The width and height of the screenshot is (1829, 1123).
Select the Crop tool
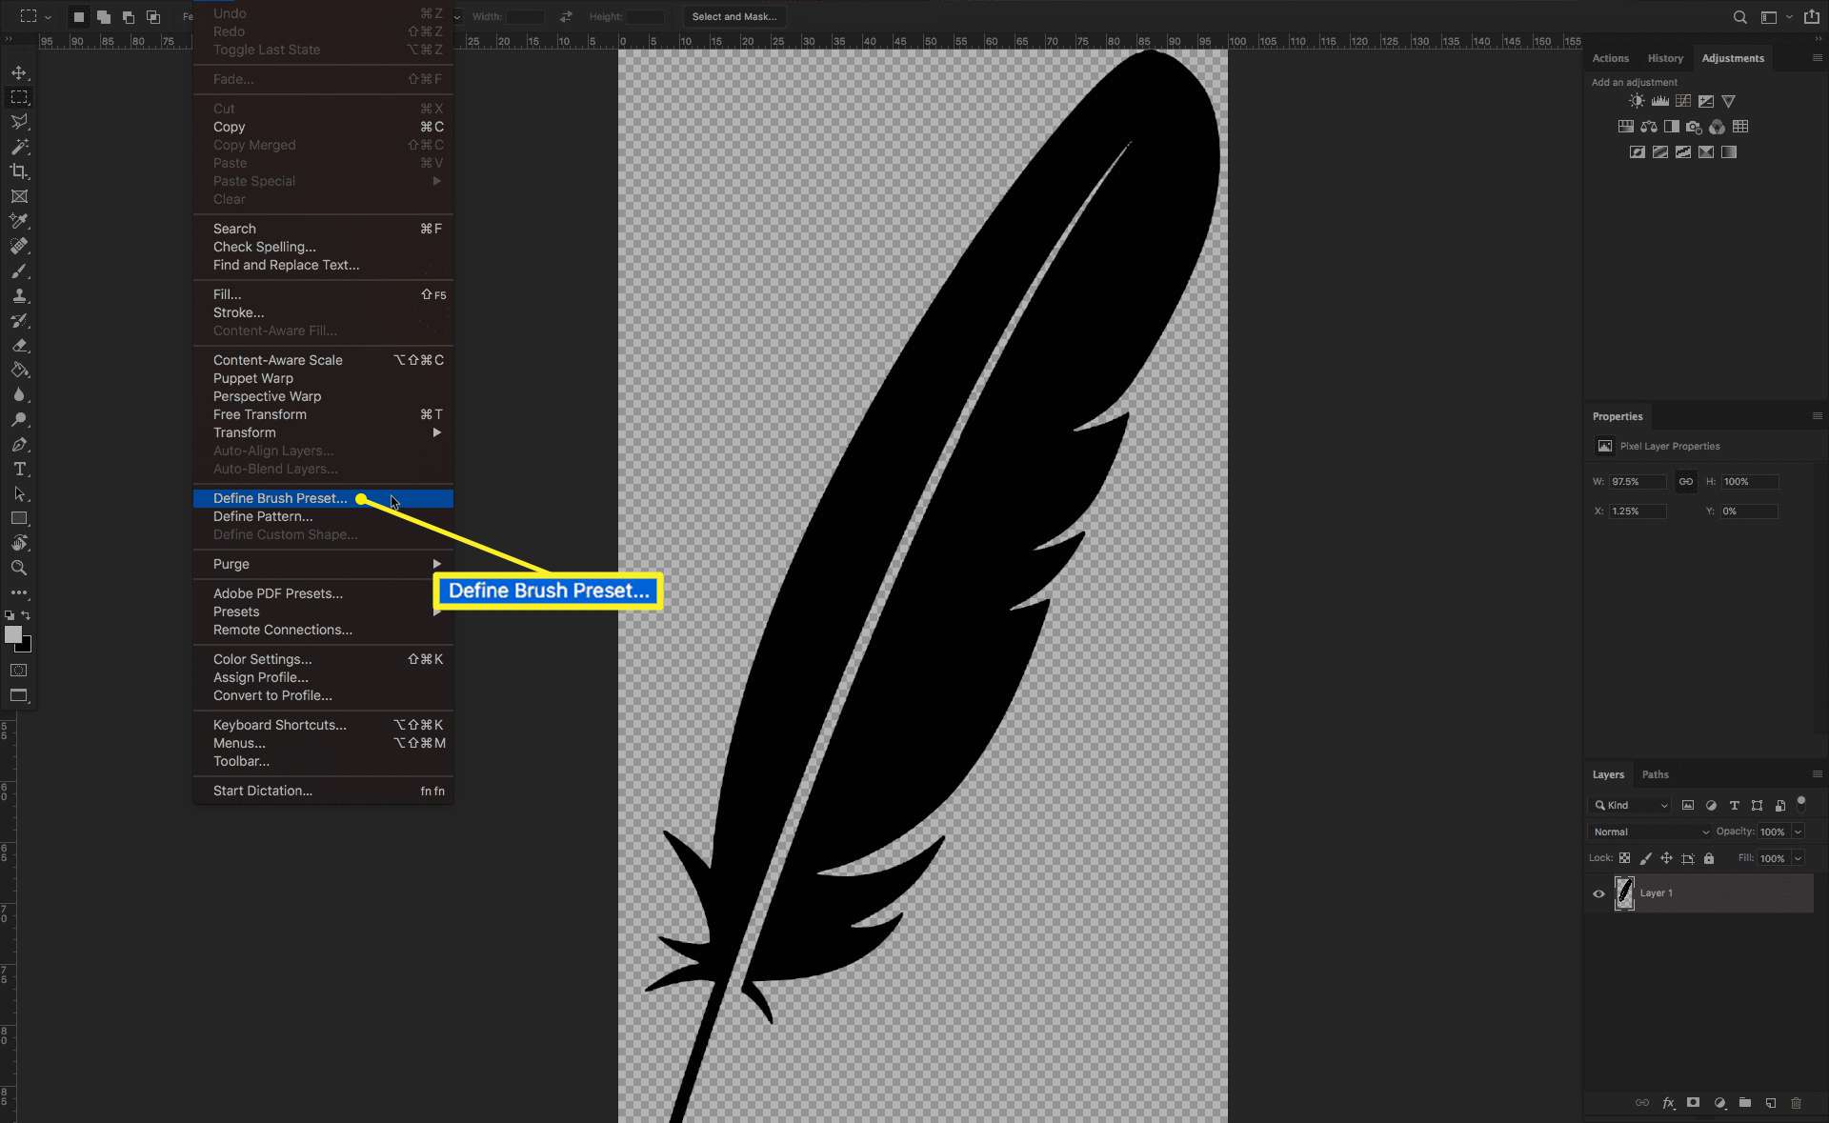pos(18,171)
